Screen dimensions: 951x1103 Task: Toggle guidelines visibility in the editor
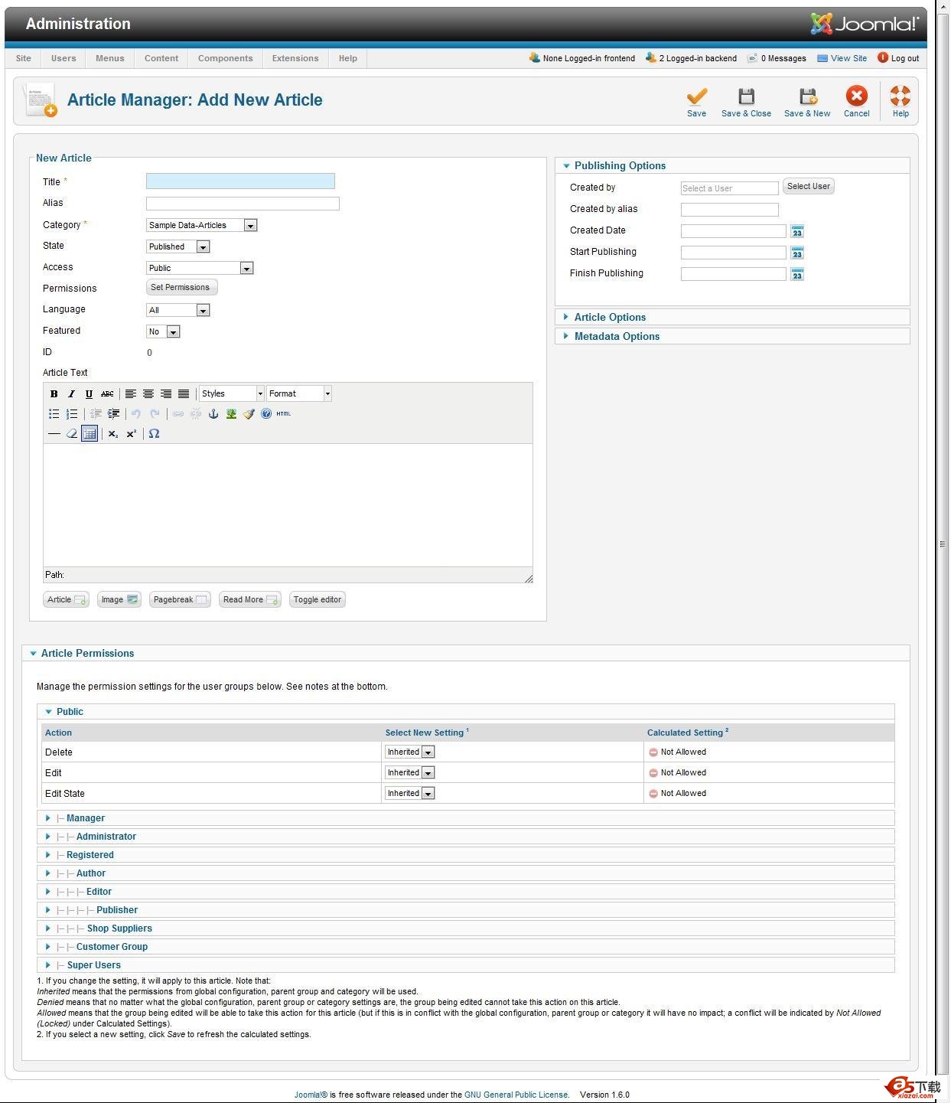pos(90,433)
